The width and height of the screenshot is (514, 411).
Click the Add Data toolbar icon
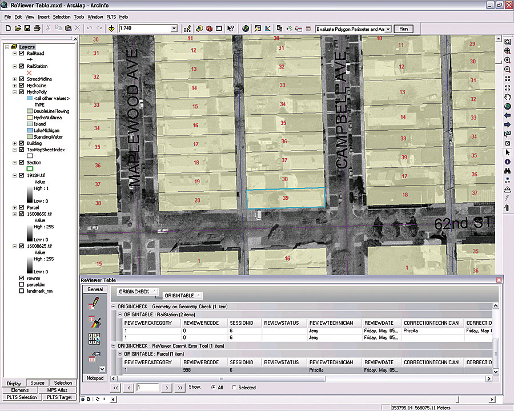[x=111, y=28]
